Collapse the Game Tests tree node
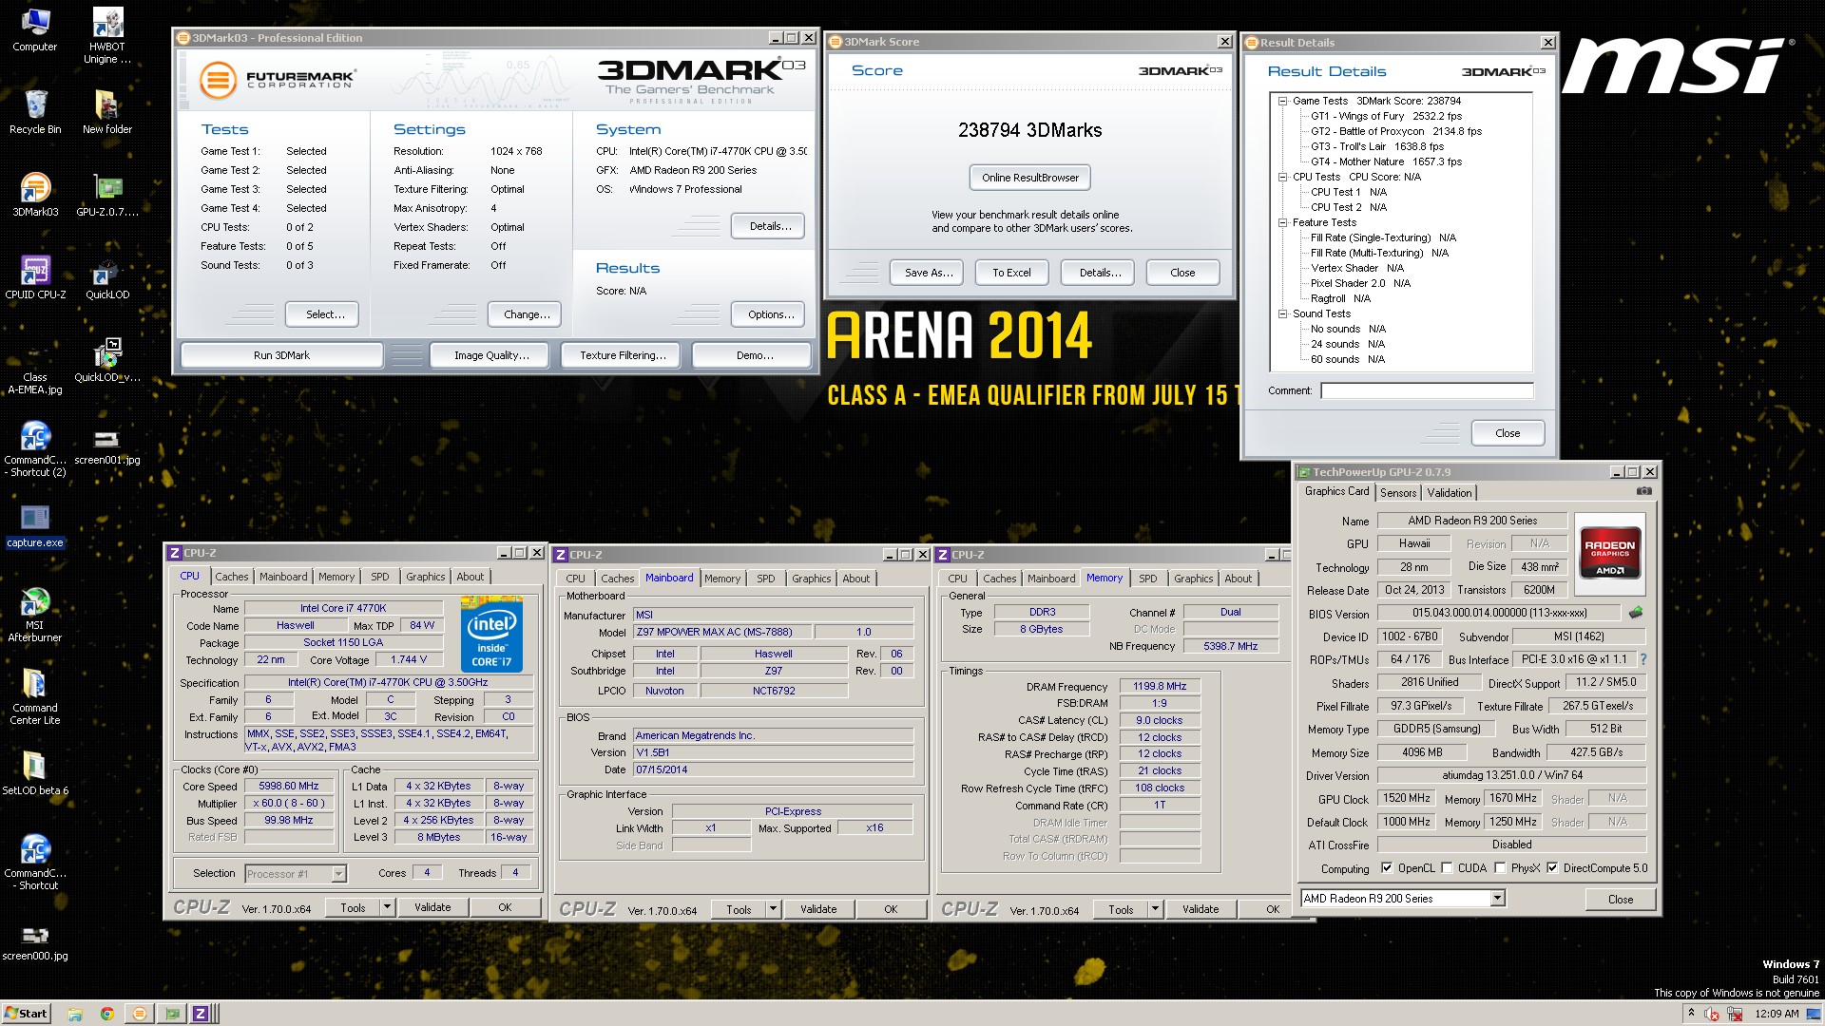This screenshot has width=1825, height=1026. [1282, 101]
